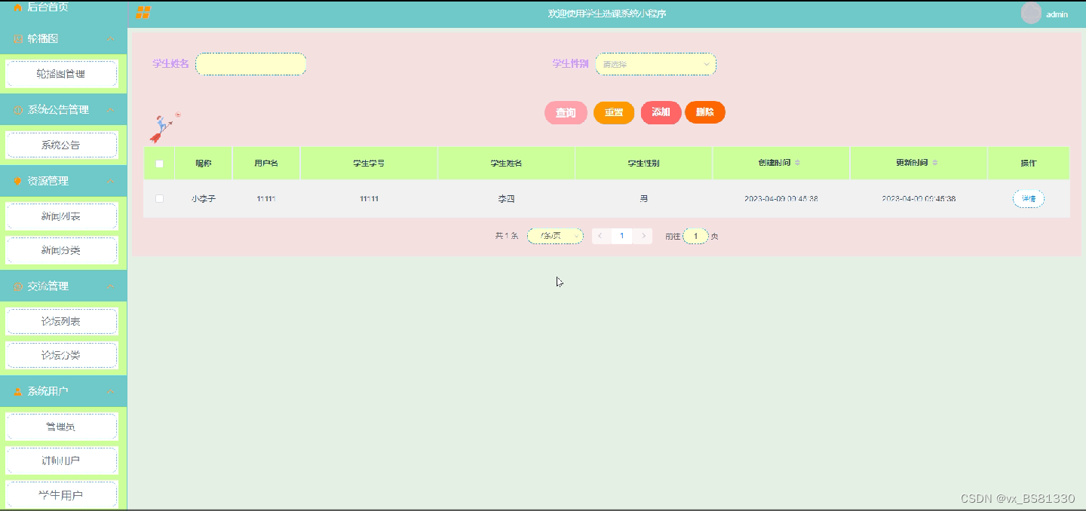The image size is (1086, 511).
Task: Collapse the 交流管理 menu chevron
Action: [110, 286]
